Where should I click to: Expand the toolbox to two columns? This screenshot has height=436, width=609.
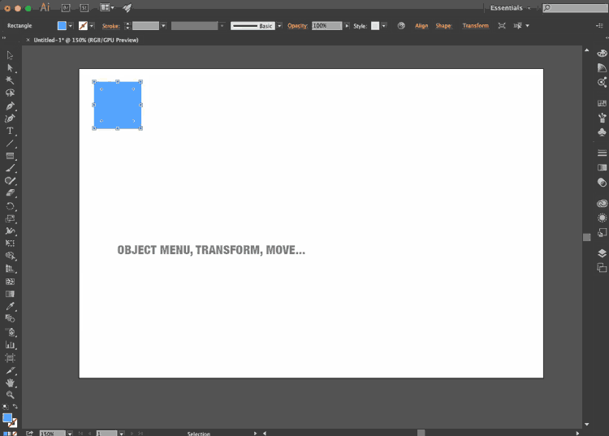(x=4, y=38)
